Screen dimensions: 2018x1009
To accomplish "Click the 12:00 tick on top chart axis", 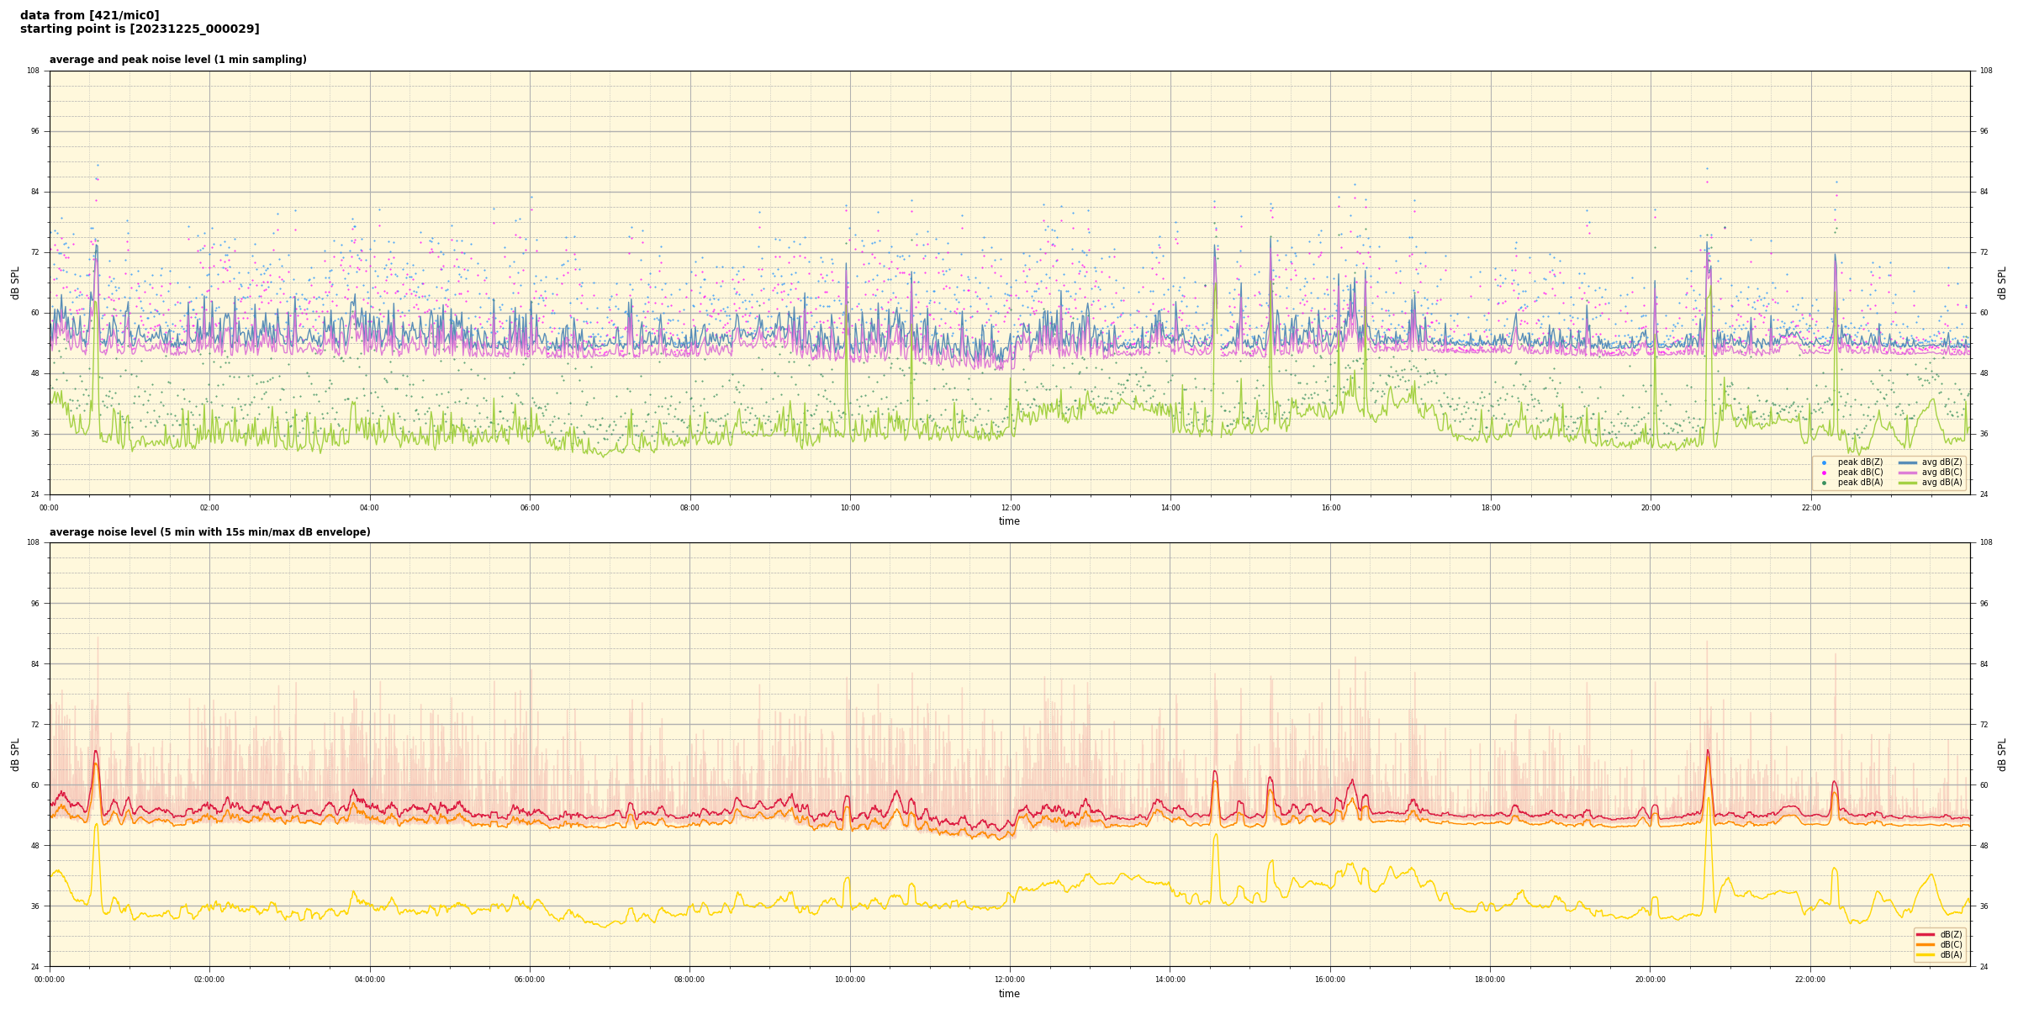I will [x=1010, y=508].
